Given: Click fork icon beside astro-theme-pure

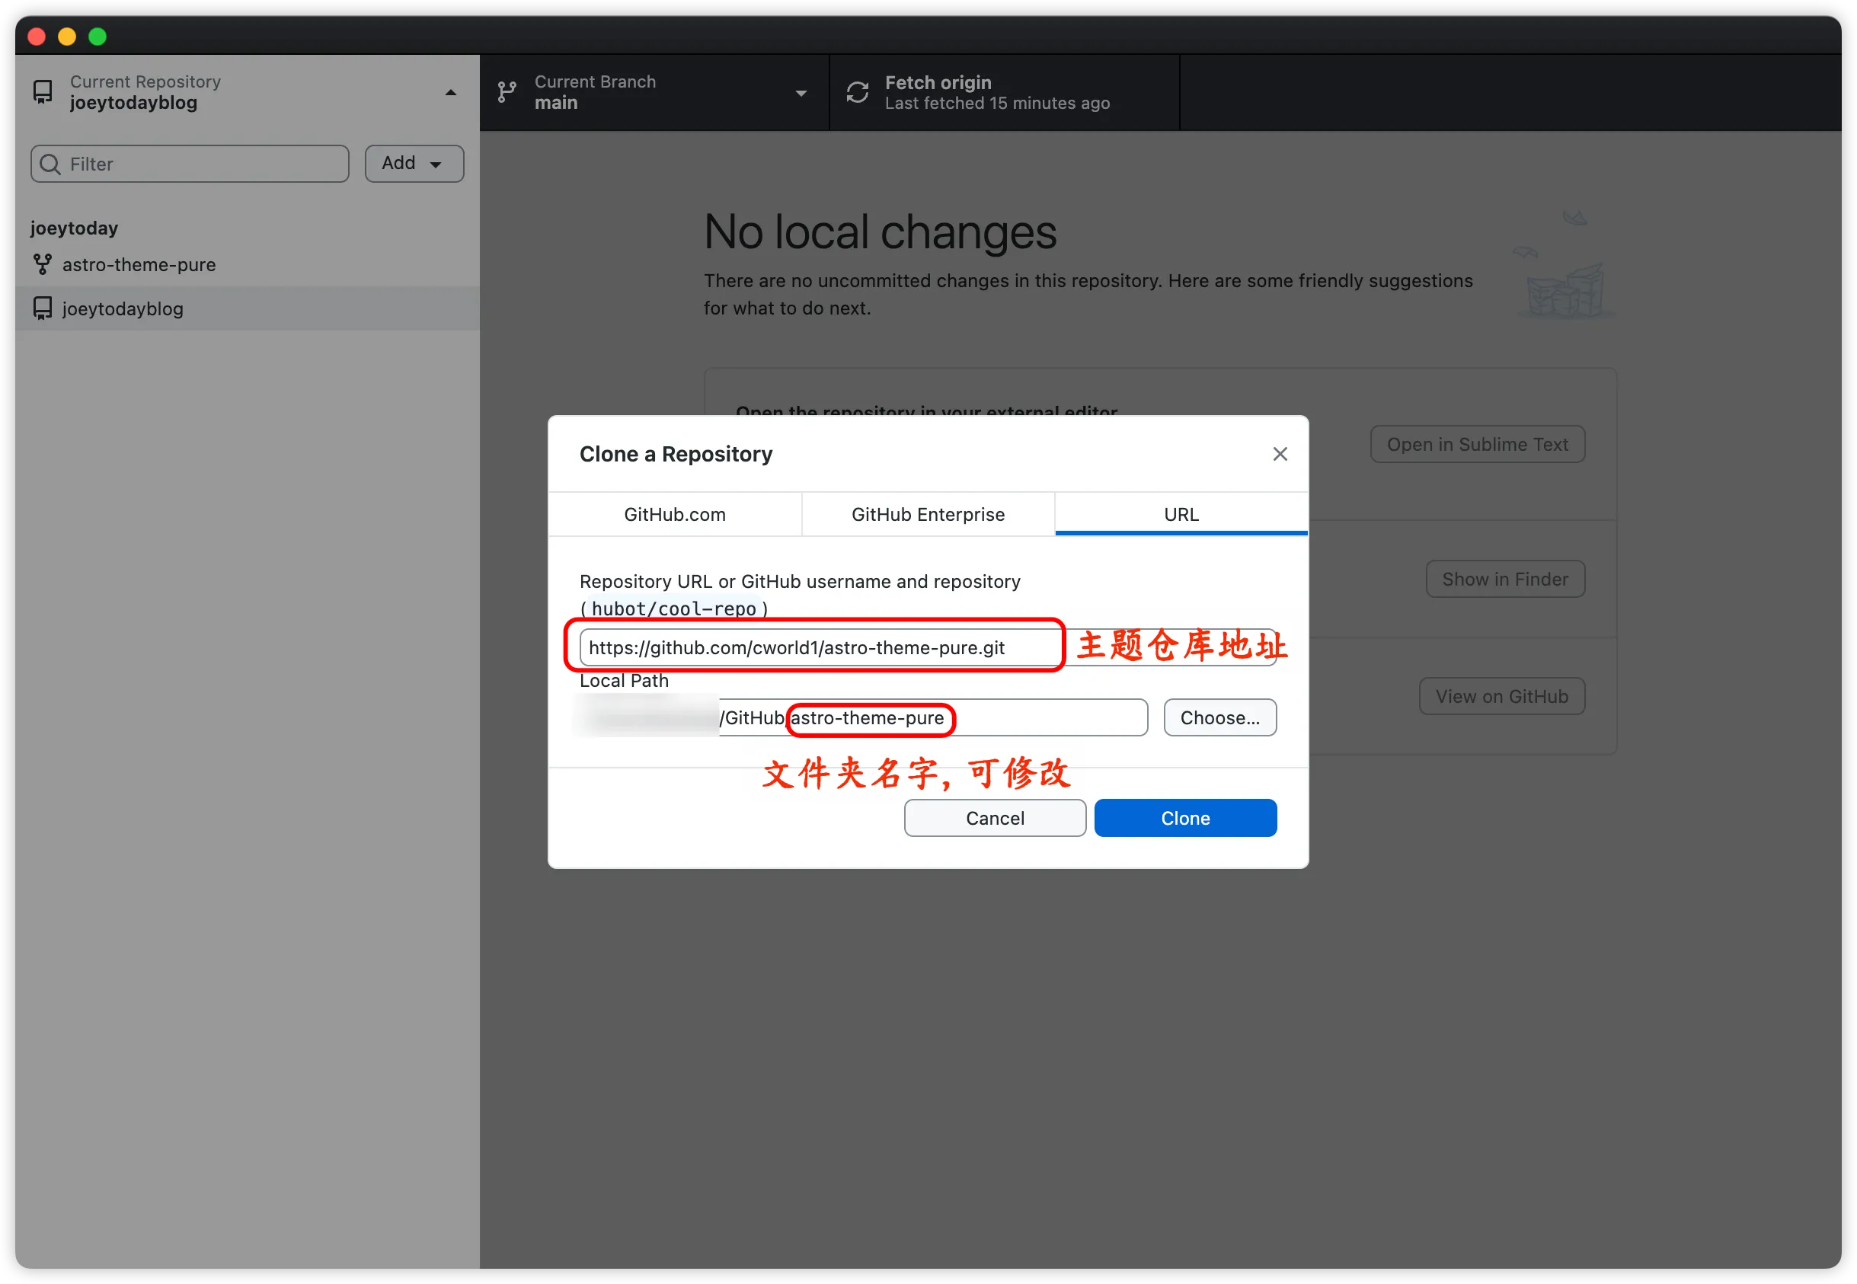Looking at the screenshot, I should coord(43,265).
